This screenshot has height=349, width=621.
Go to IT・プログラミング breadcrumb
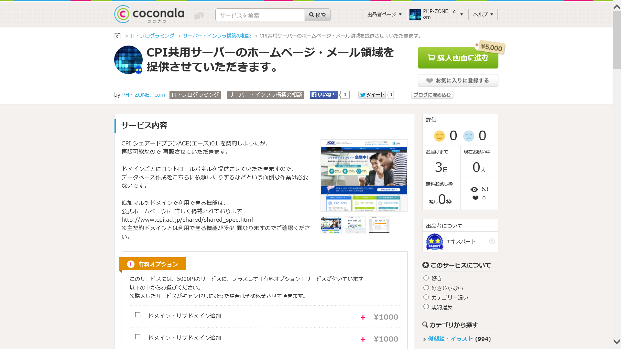(x=152, y=36)
